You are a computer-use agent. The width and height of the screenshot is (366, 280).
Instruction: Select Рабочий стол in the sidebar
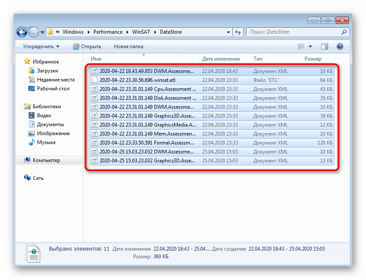tap(53, 89)
